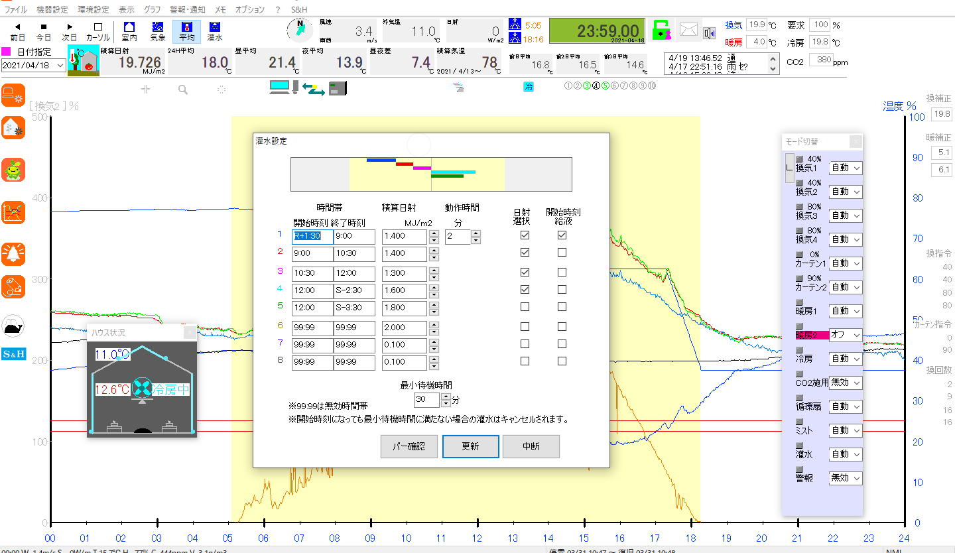Open the 機器設定 menu
Image resolution: width=955 pixels, height=553 pixels.
(x=51, y=10)
